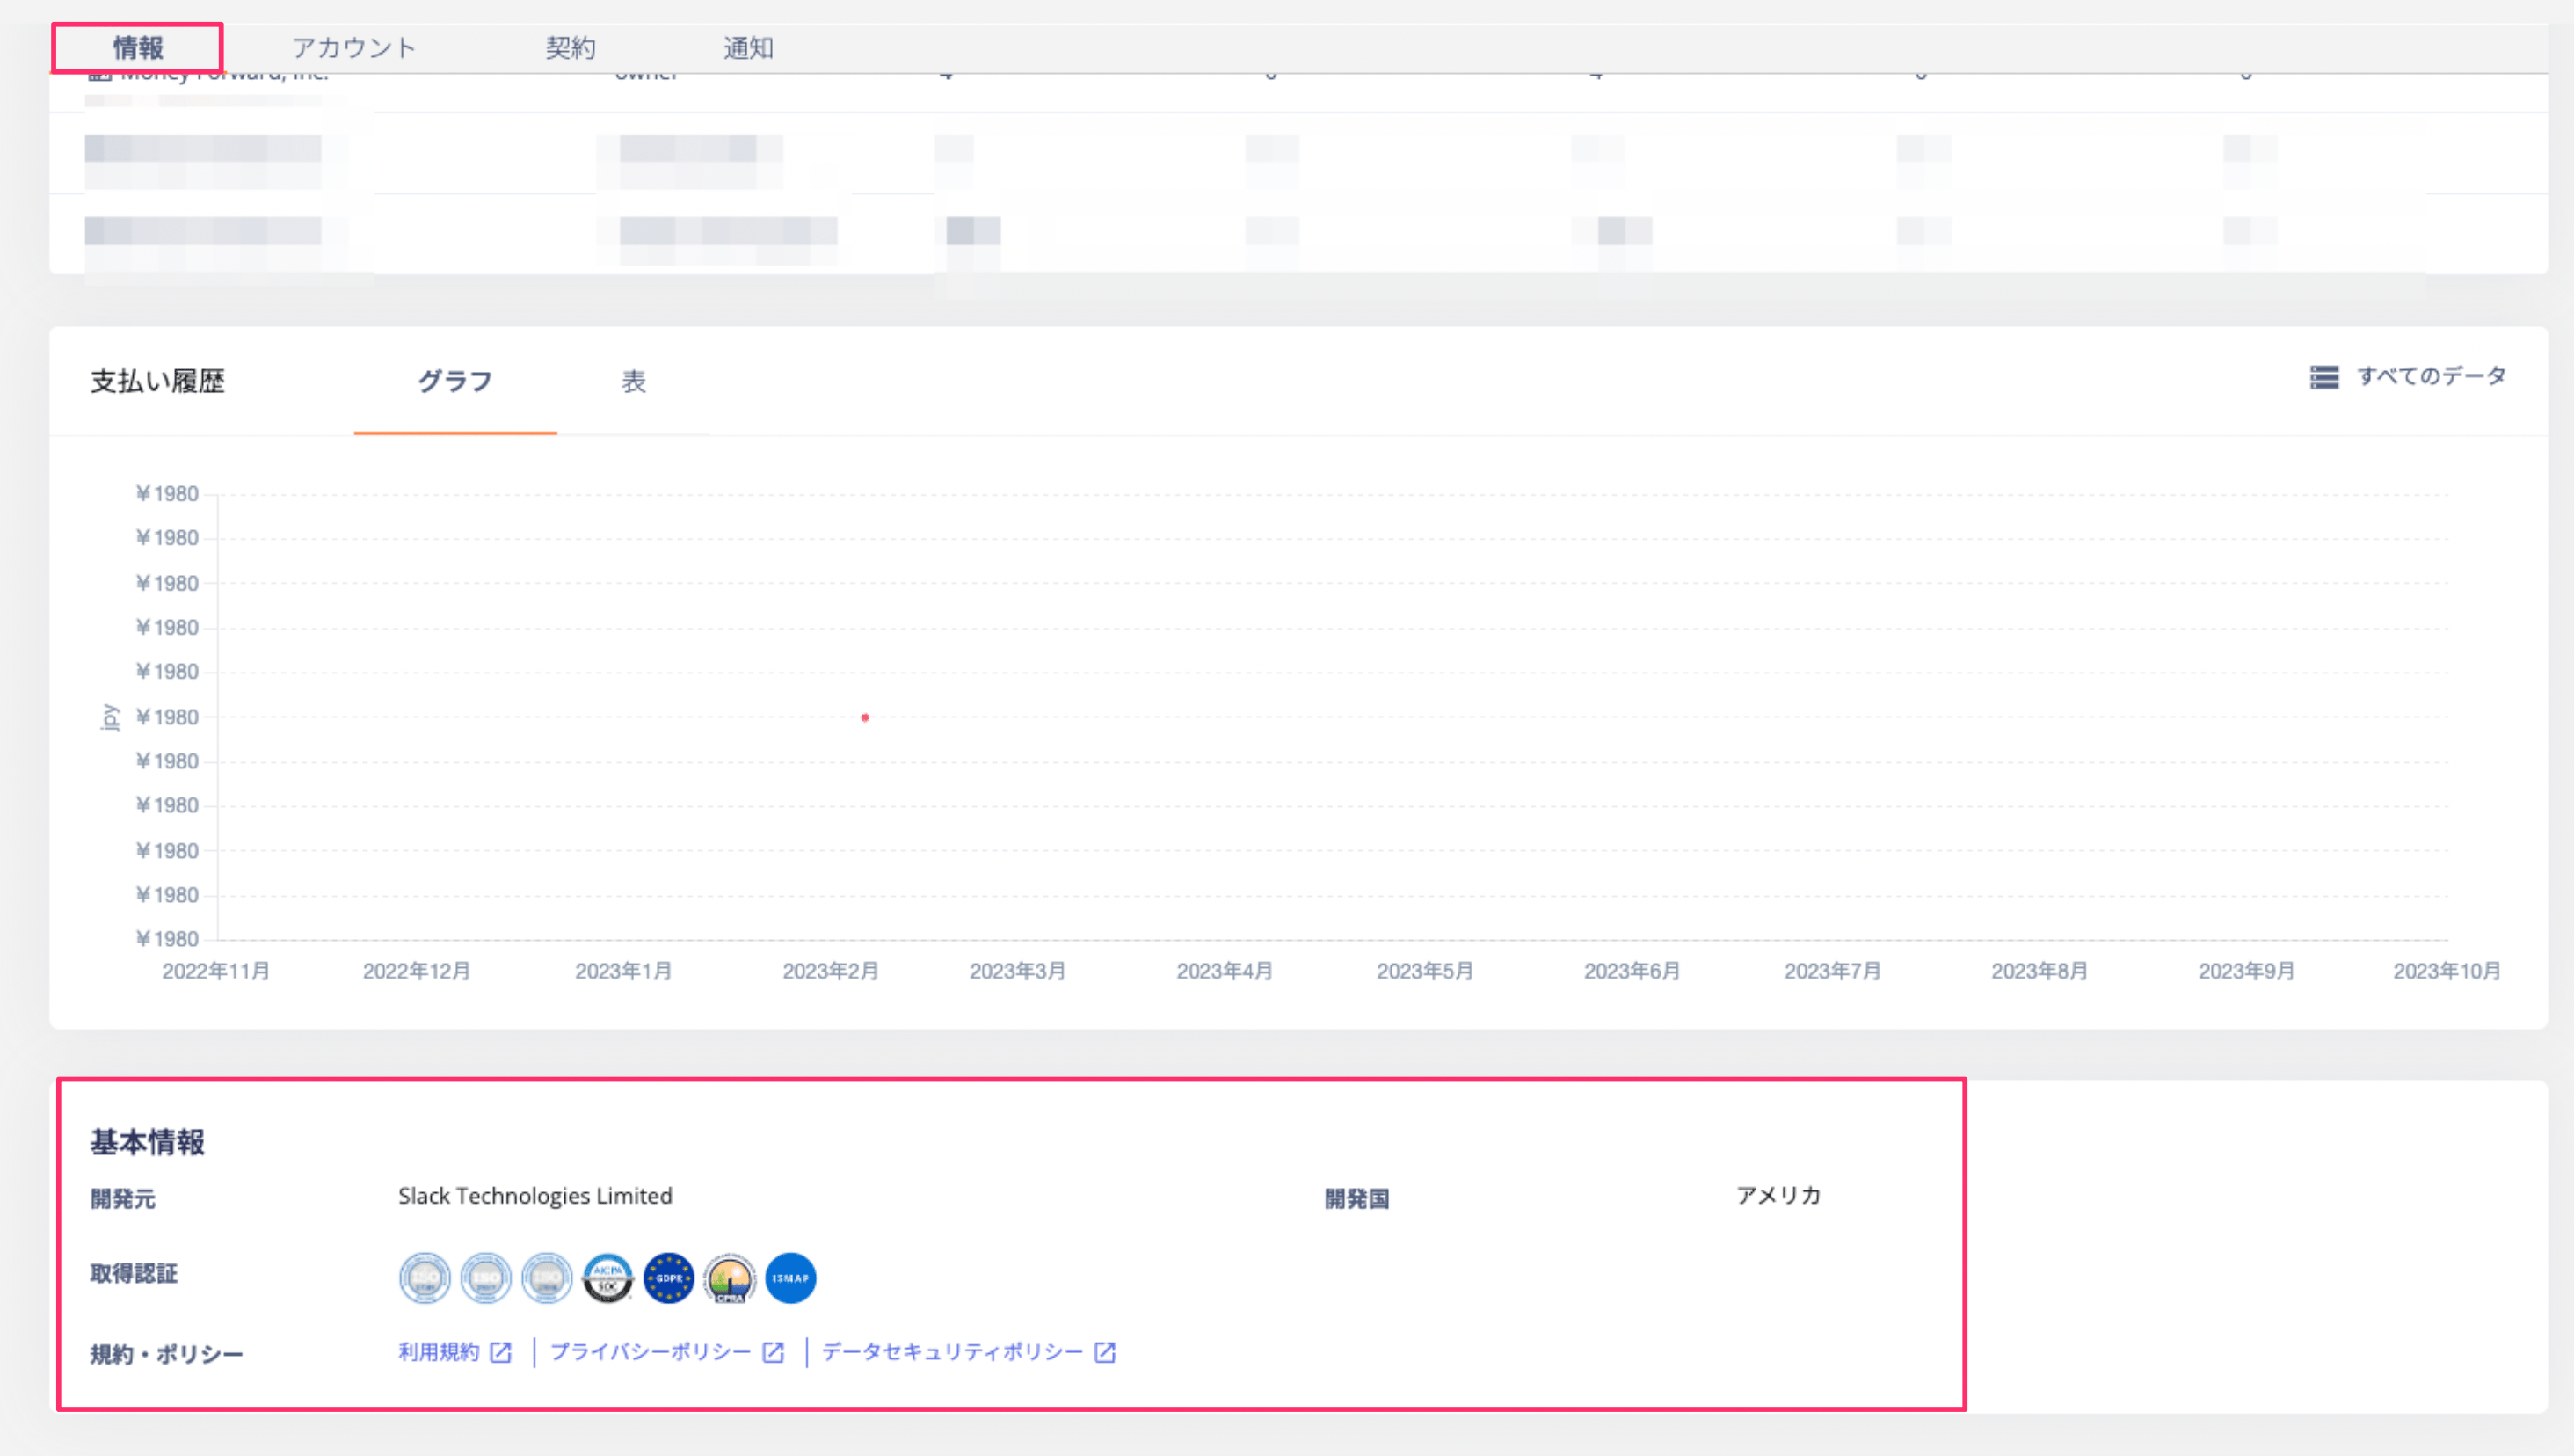Viewport: 2574px width, 1456px height.
Task: Click the red data point on the payment chart
Action: pos(865,717)
